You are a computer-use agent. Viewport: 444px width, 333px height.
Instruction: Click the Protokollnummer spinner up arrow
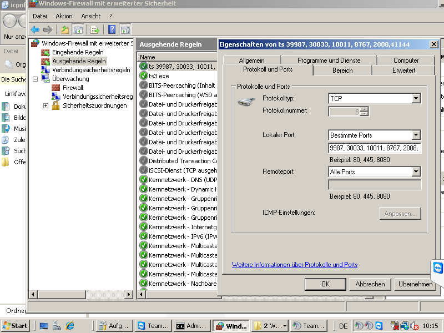[x=365, y=109]
